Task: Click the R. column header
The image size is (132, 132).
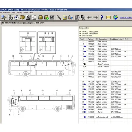Action: pyautogui.click(x=126, y=39)
